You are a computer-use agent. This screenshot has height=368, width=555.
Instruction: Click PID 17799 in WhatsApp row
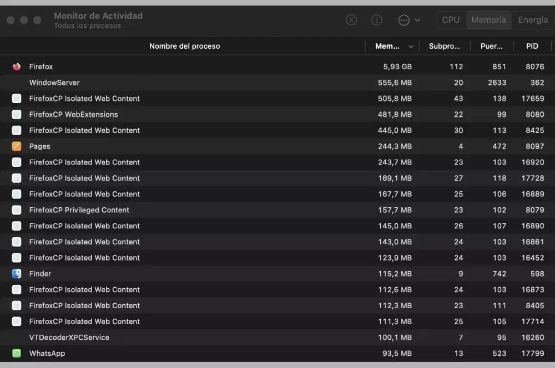533,353
